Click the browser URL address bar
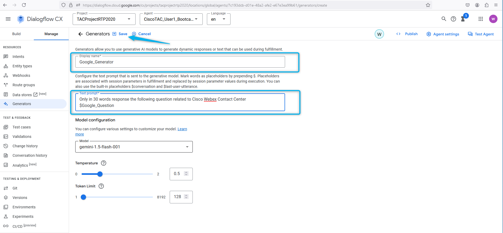The height and width of the screenshot is (233, 503). pos(245,5)
